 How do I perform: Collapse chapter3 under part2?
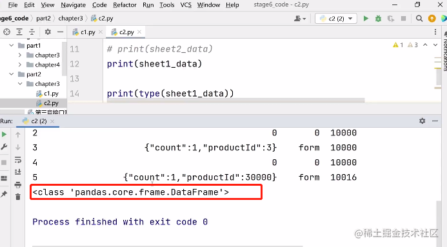point(20,84)
